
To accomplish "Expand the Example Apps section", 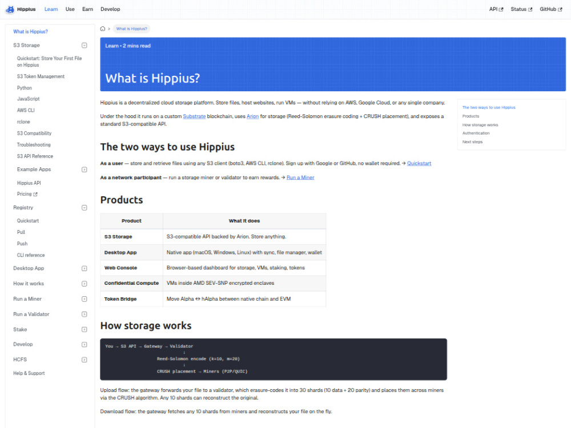I will pyautogui.click(x=84, y=169).
